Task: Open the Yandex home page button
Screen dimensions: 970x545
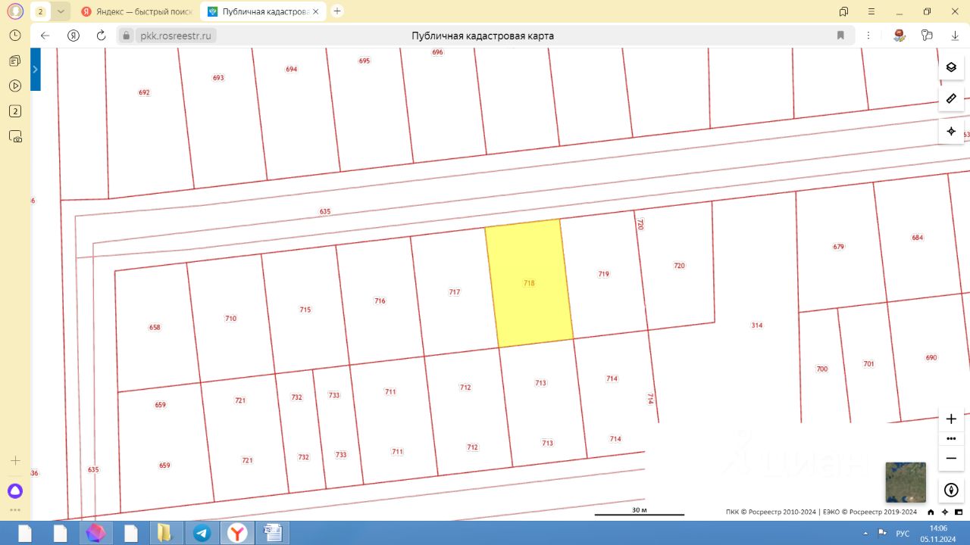Action: (74, 36)
